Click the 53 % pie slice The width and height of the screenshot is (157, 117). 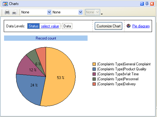(60, 77)
